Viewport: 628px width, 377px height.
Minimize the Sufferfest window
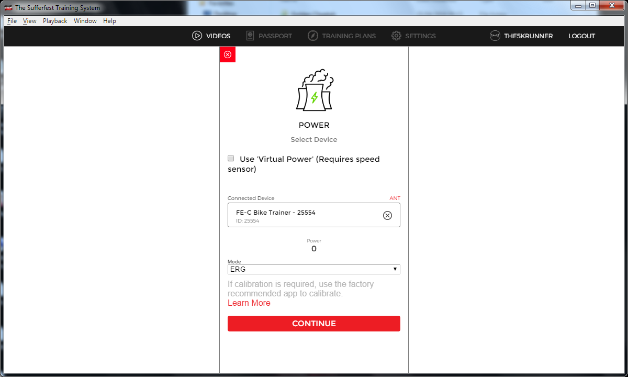[579, 5]
